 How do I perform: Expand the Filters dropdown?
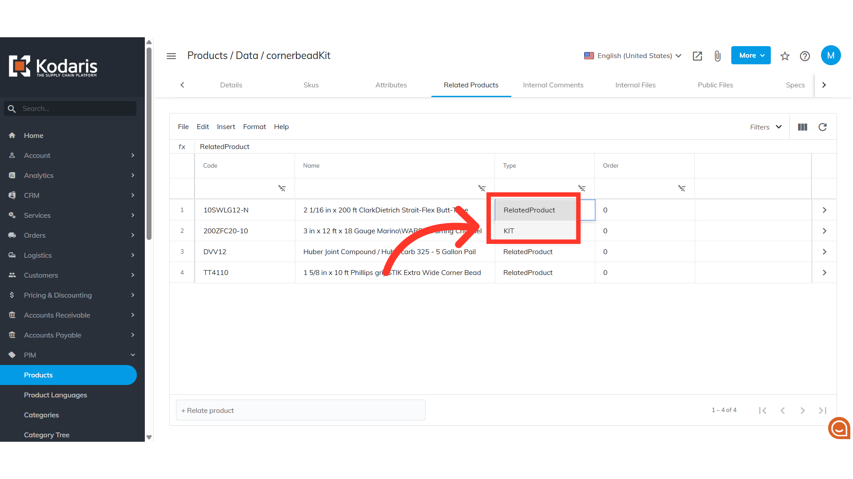click(766, 127)
